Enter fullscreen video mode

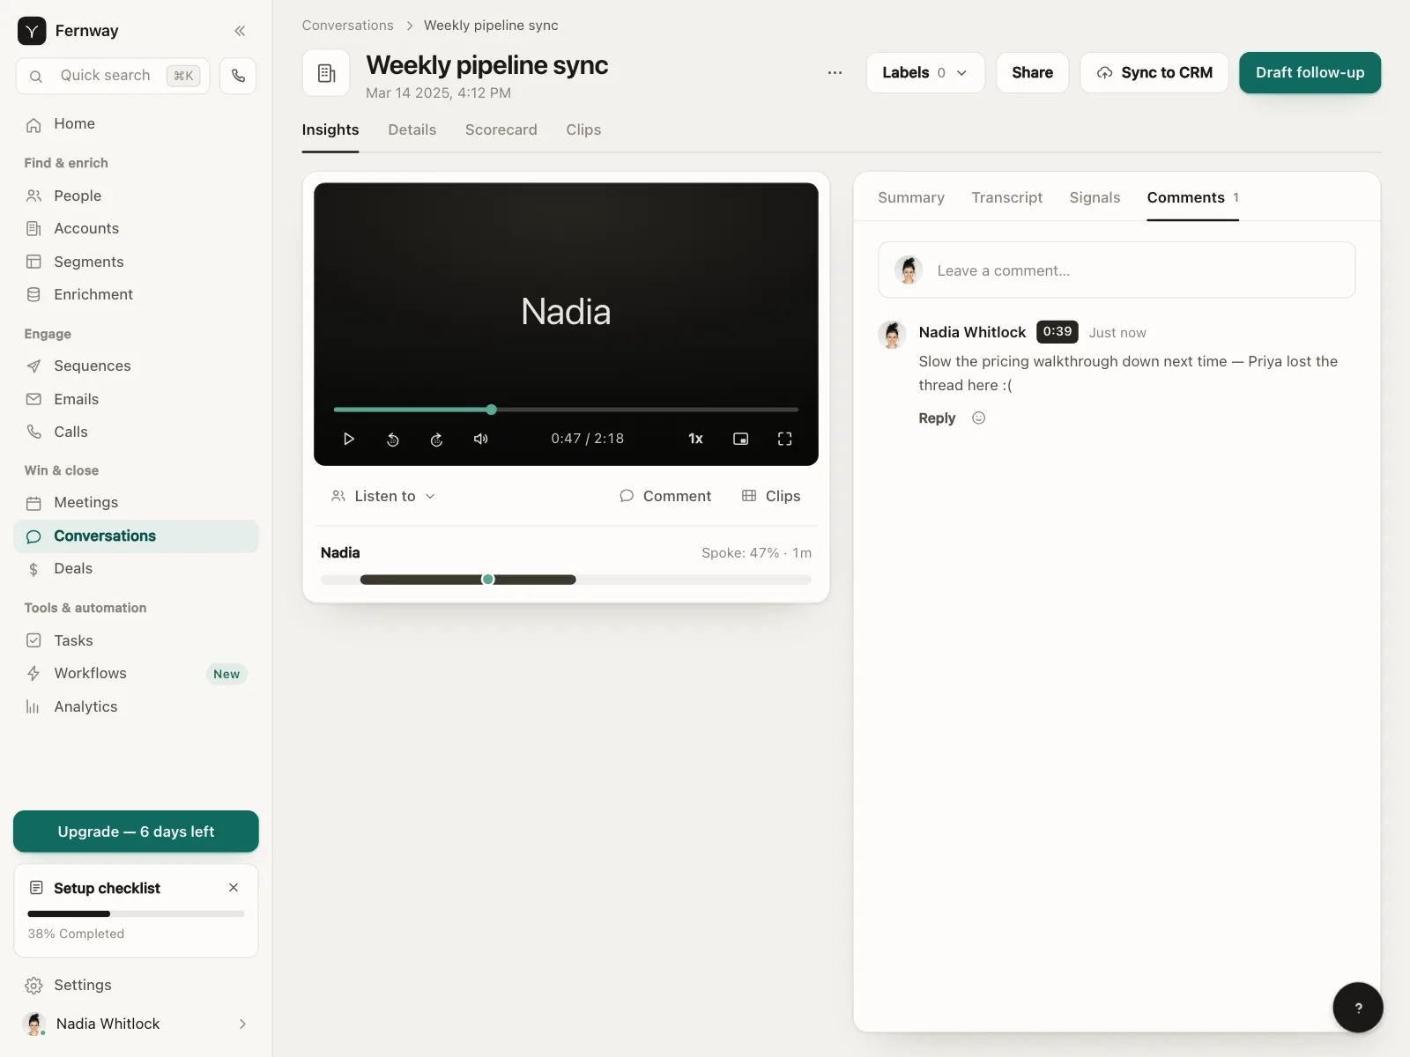point(784,439)
